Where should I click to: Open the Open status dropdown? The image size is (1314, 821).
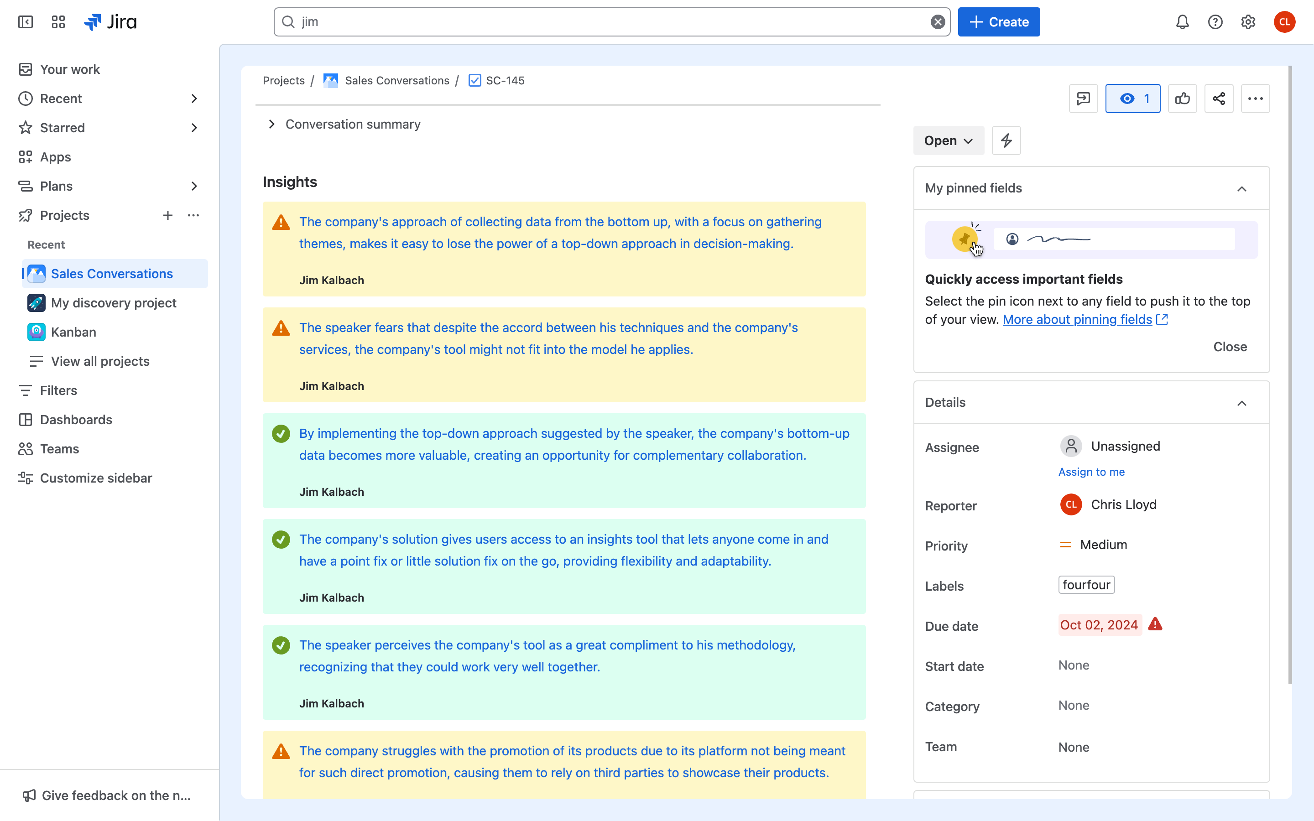point(948,140)
